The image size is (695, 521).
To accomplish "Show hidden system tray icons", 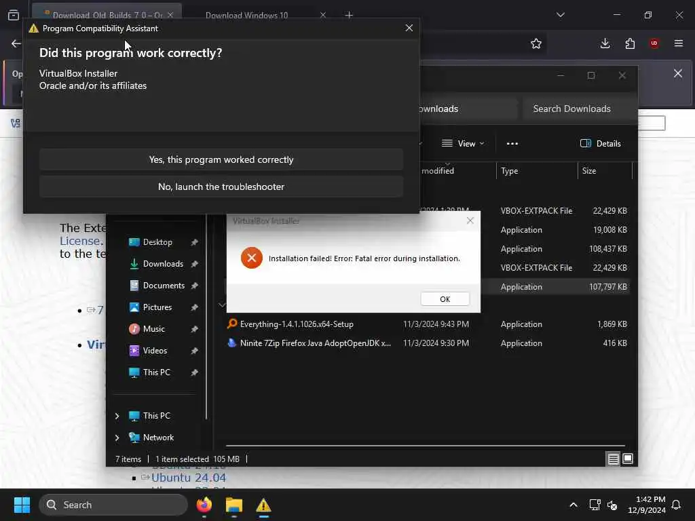I will [573, 505].
